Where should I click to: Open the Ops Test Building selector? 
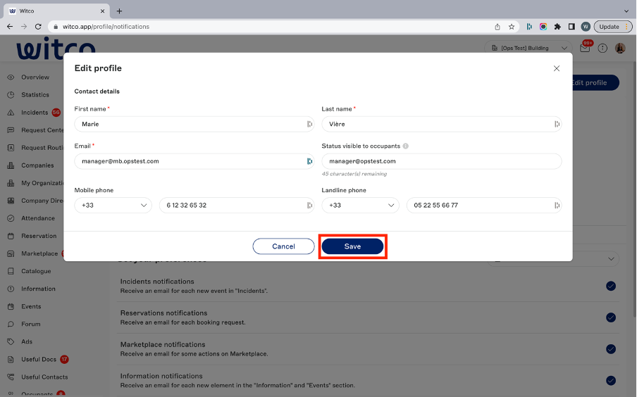tap(528, 48)
